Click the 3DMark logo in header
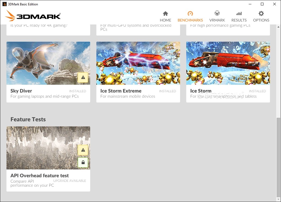This screenshot has height=202, width=281. (33, 16)
